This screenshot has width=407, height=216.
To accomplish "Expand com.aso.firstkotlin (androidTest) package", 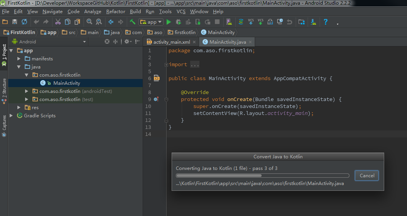I will tap(26, 91).
